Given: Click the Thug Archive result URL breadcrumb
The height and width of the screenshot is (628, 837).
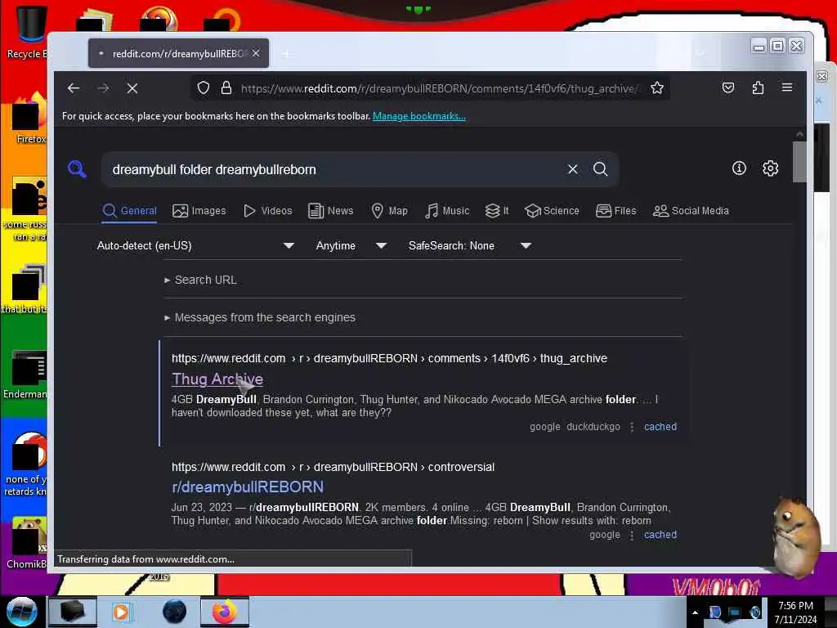Looking at the screenshot, I should tap(389, 358).
